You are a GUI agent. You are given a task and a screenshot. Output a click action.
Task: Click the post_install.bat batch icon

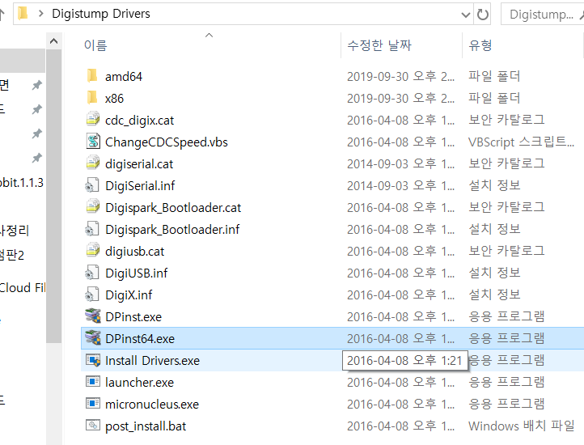92,426
